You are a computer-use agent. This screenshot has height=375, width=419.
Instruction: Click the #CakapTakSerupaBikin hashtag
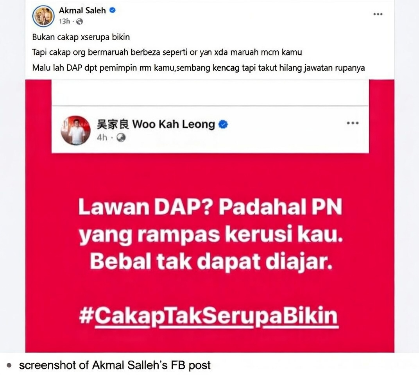[x=209, y=316]
